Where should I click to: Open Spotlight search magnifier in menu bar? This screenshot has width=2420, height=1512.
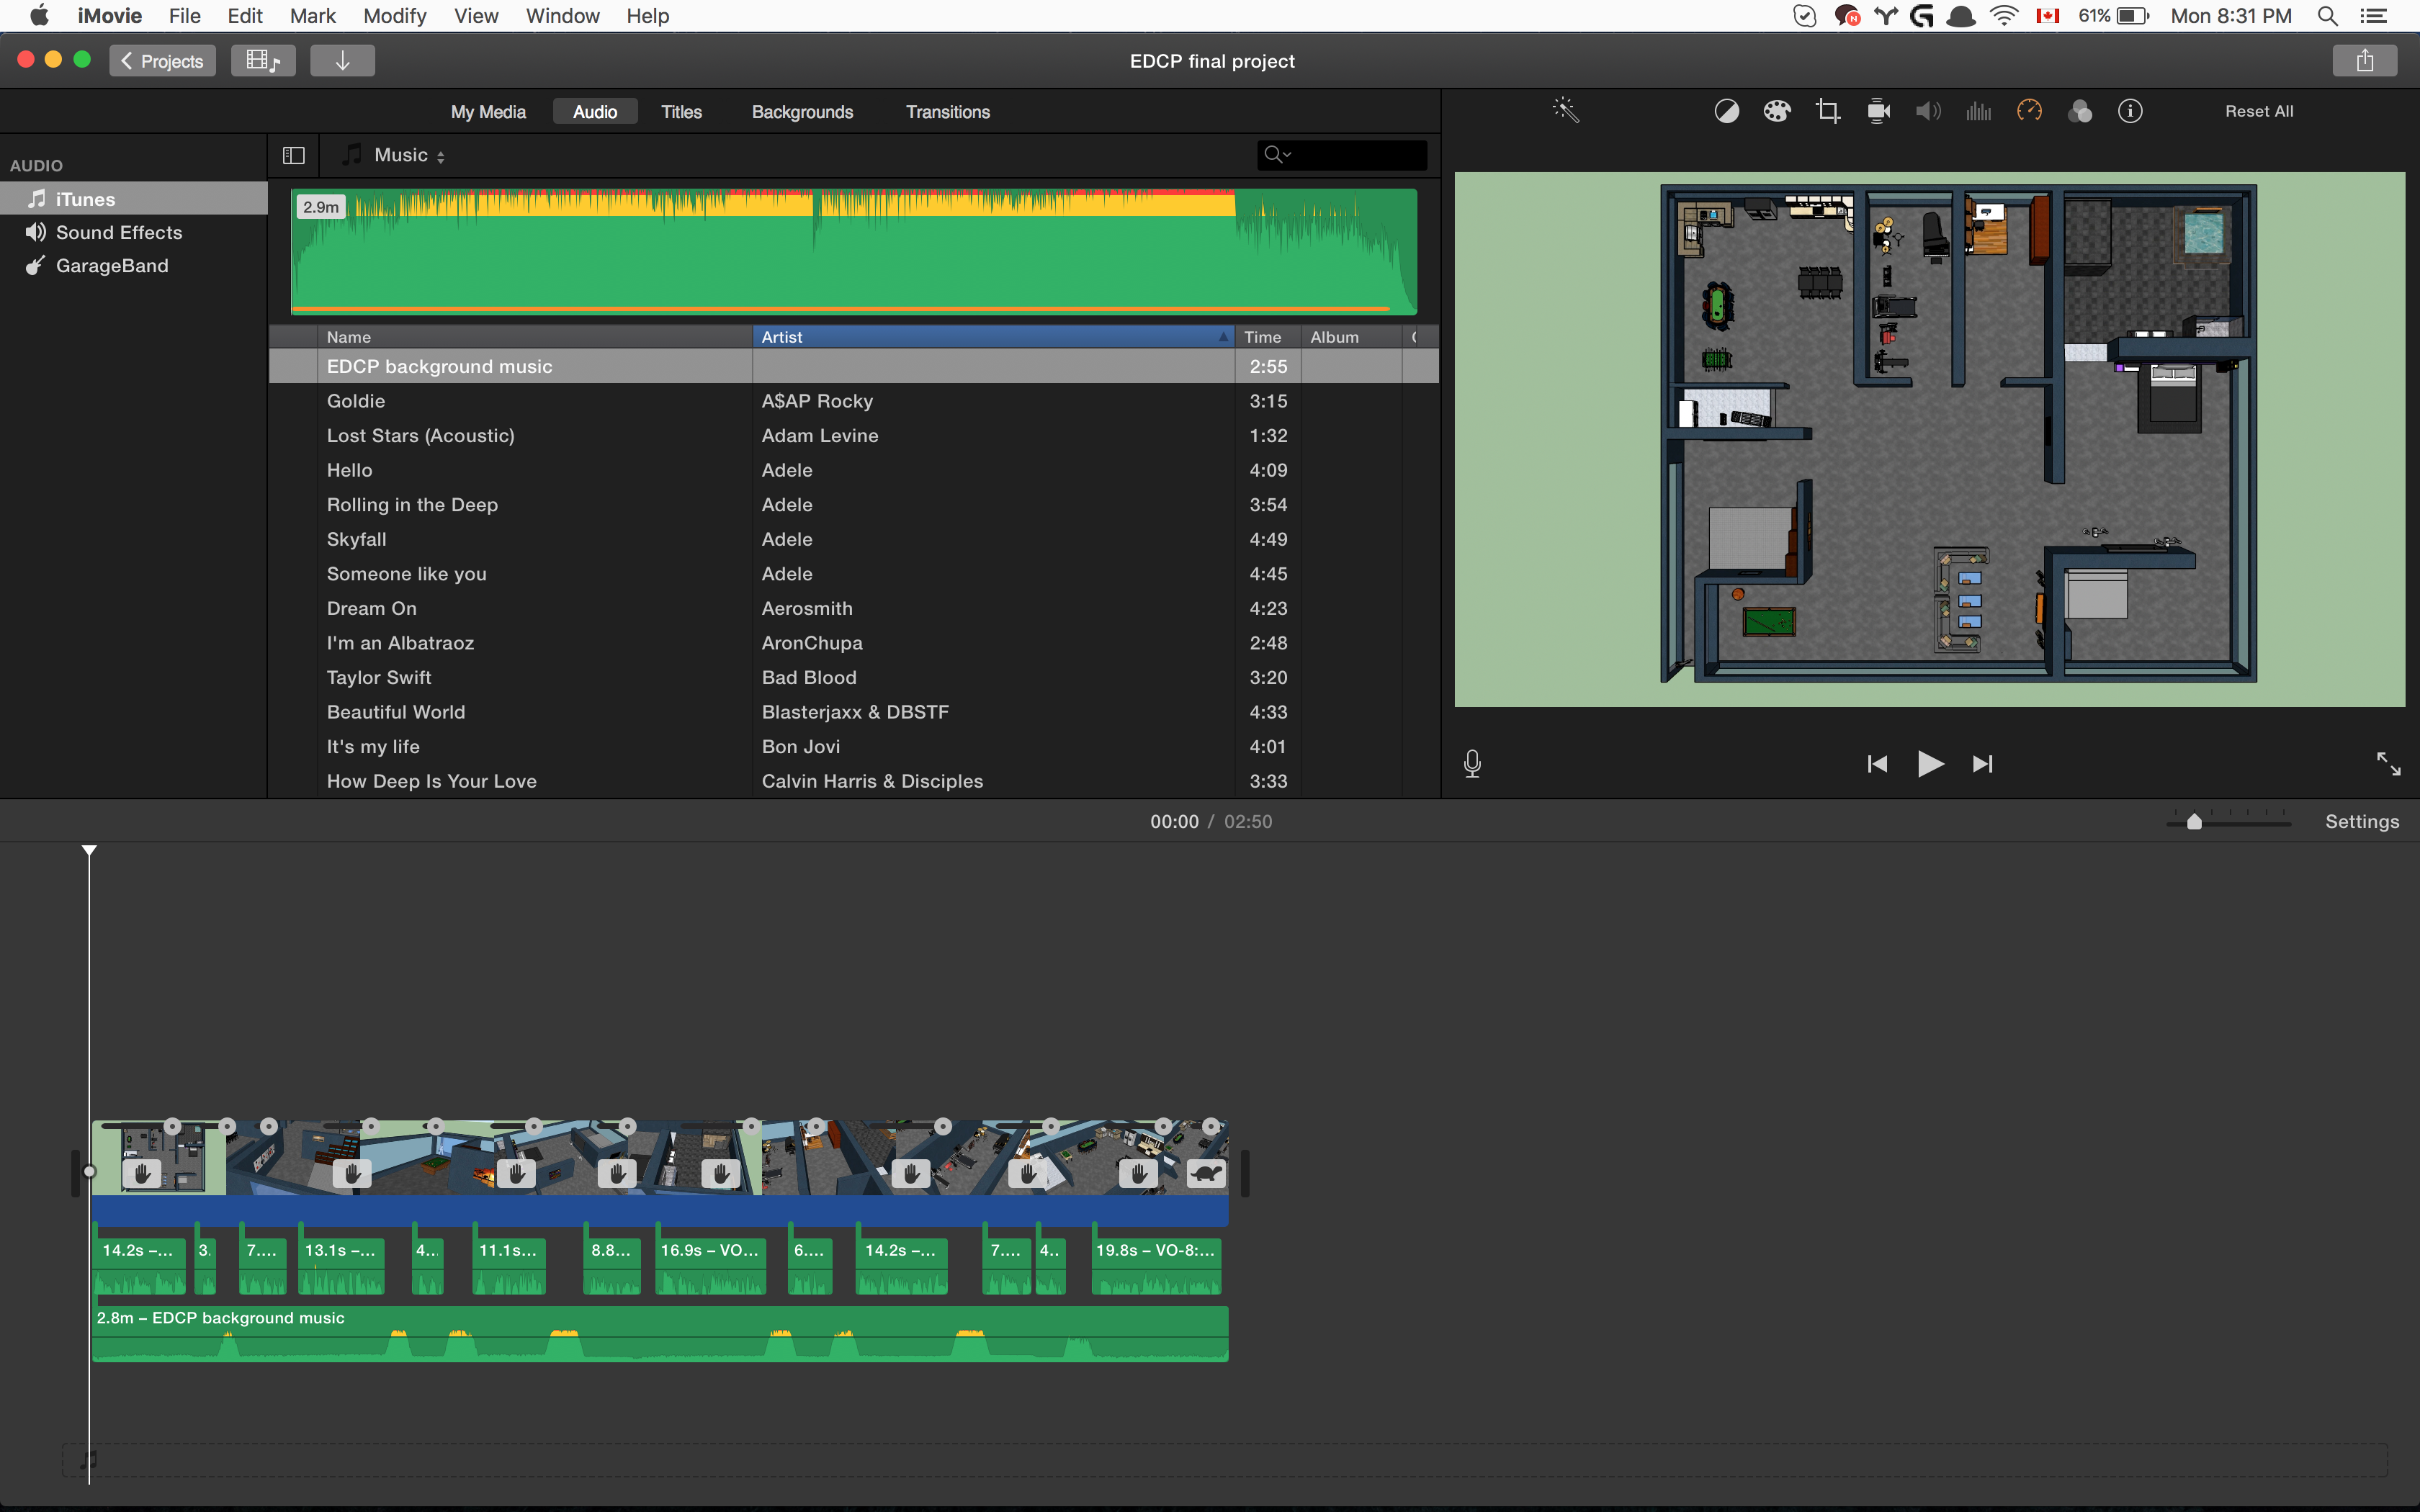tap(2327, 16)
